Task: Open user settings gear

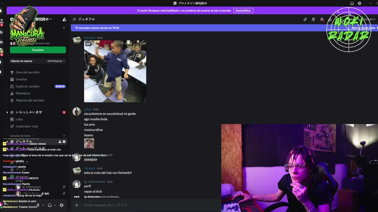Action: point(61,205)
